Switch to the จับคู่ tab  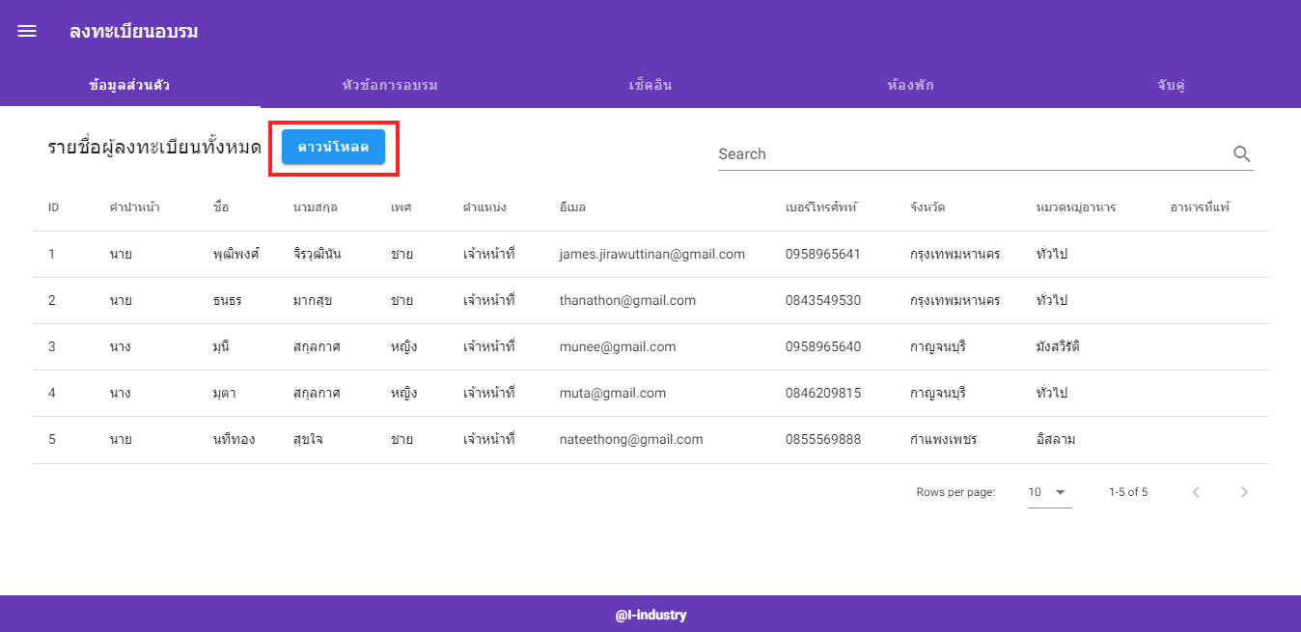(1171, 85)
